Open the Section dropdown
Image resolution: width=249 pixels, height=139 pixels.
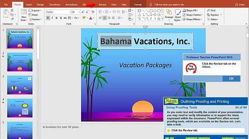(35, 19)
